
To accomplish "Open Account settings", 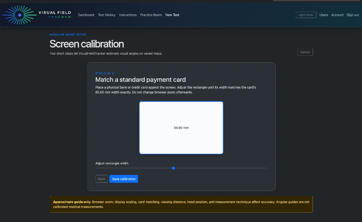I will click(x=337, y=15).
